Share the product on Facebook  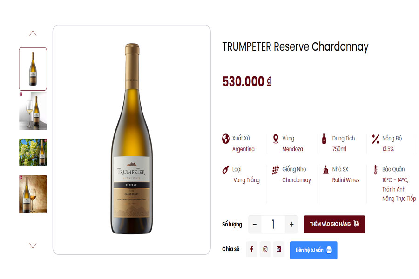(251, 249)
